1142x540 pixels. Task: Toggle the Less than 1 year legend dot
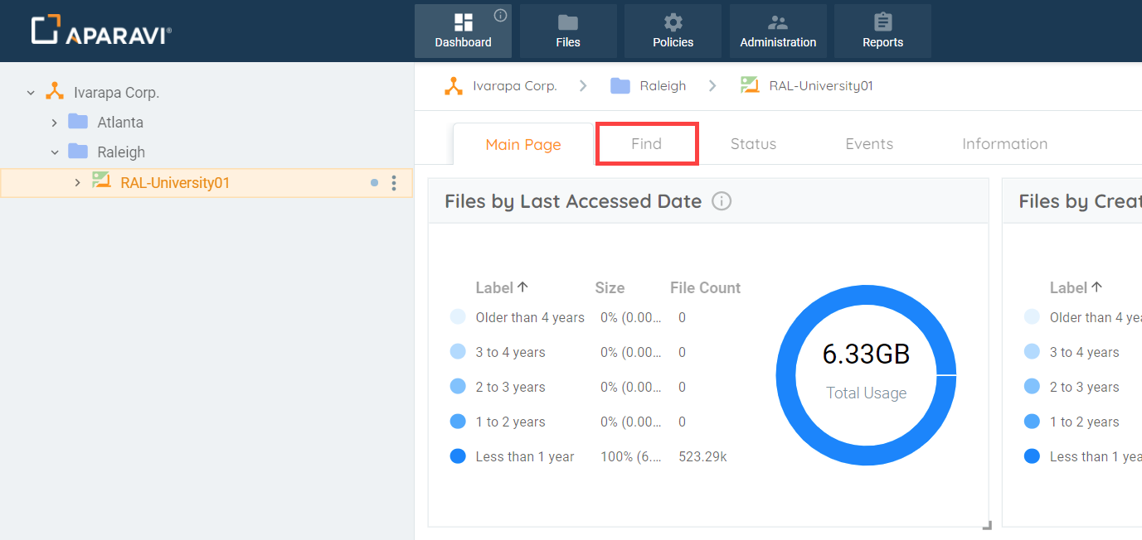[457, 456]
